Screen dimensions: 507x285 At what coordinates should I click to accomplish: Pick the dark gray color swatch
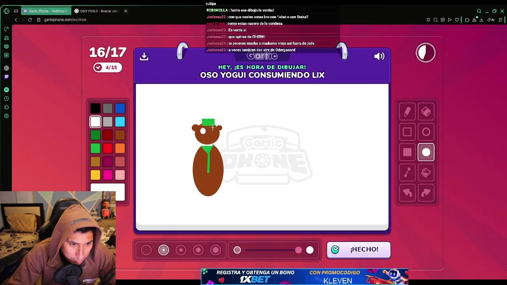pyautogui.click(x=108, y=108)
